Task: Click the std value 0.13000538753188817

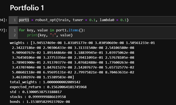Action: coord(42,92)
